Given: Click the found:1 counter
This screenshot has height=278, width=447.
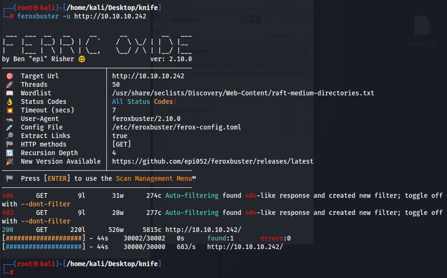Looking at the screenshot, I should click(220, 239).
